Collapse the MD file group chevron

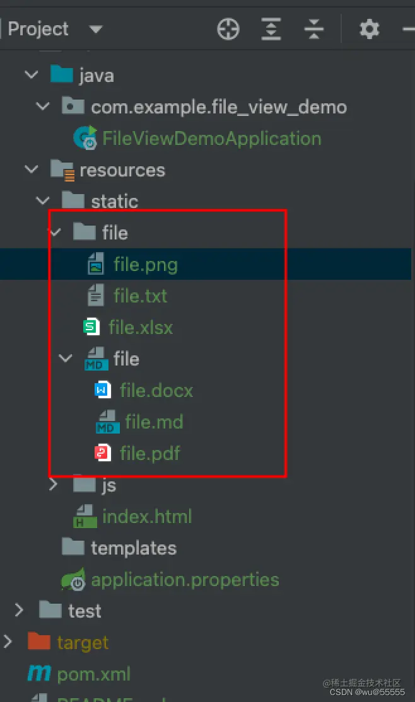[66, 358]
